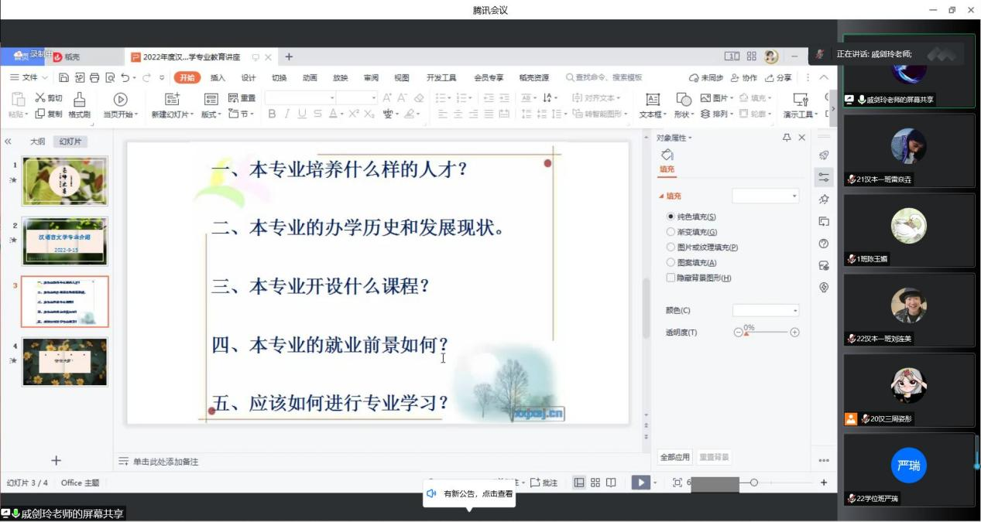981x522 pixels.
Task: Click the Not Synced (未同步) button
Action: (x=706, y=77)
